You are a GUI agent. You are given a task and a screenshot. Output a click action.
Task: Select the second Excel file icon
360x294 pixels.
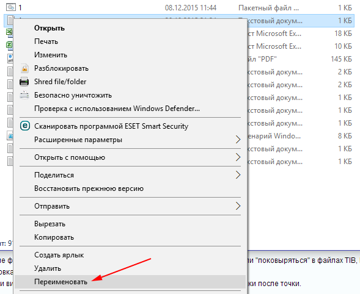click(9, 45)
